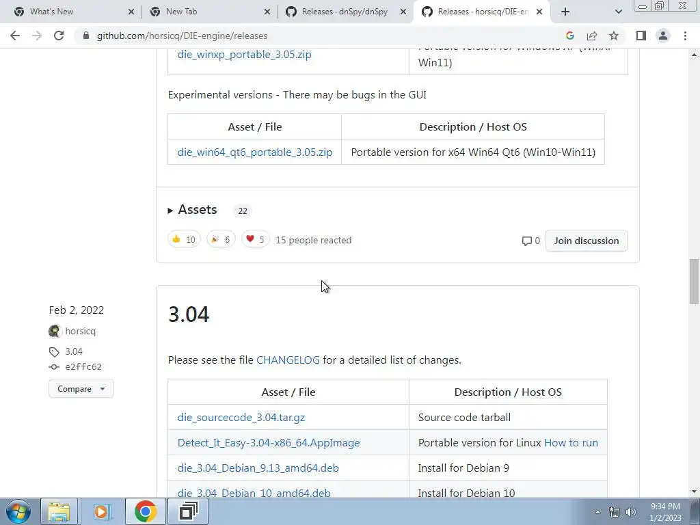Click the address bar URL

point(182,36)
